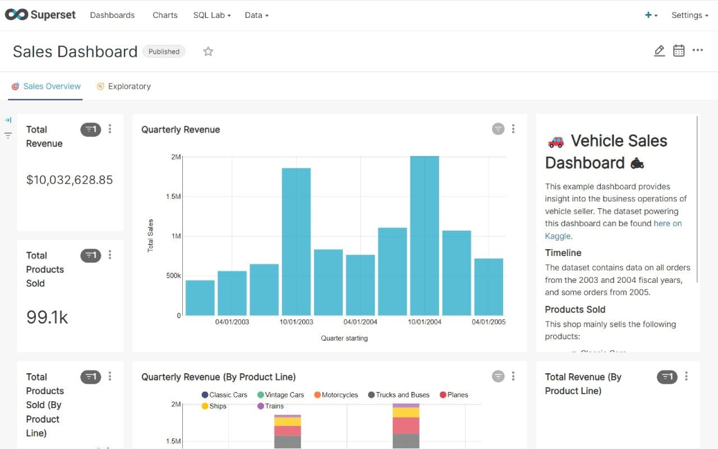Click cross-filter icon on Quarterly Revenue chart

pos(498,129)
